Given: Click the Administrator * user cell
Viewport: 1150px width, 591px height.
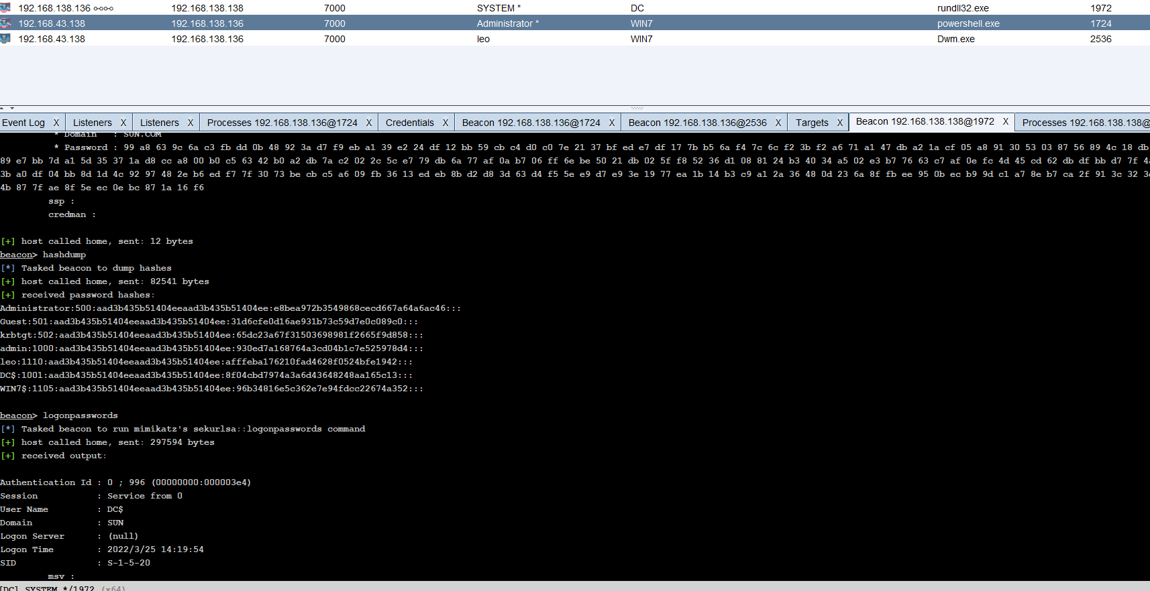Looking at the screenshot, I should (508, 23).
